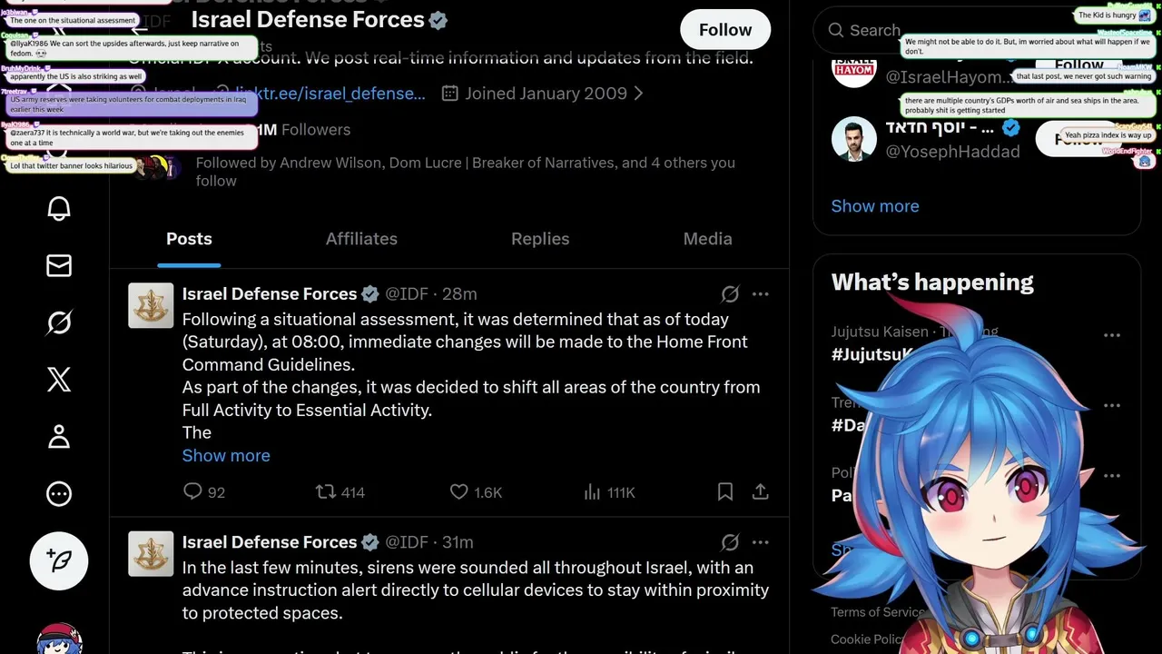This screenshot has width=1162, height=654.
Task: Share the 28m IDF post
Action: 761,491
